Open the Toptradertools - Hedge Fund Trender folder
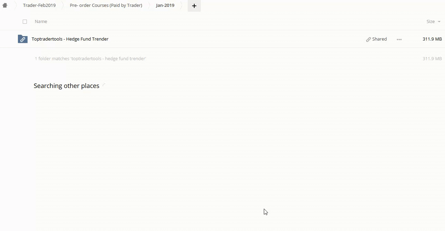Image resolution: width=445 pixels, height=231 pixels. (70, 39)
